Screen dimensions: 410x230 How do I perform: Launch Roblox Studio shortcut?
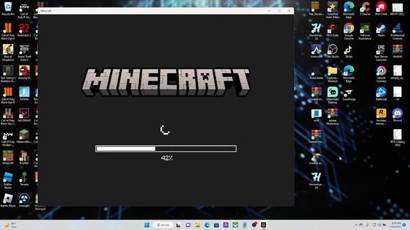click(x=8, y=180)
